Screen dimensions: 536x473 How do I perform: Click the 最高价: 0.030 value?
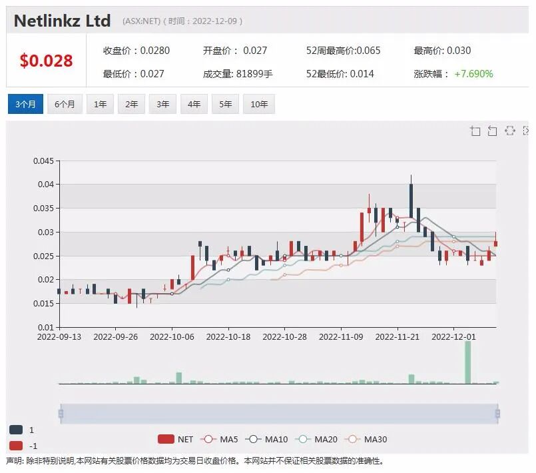pos(442,51)
